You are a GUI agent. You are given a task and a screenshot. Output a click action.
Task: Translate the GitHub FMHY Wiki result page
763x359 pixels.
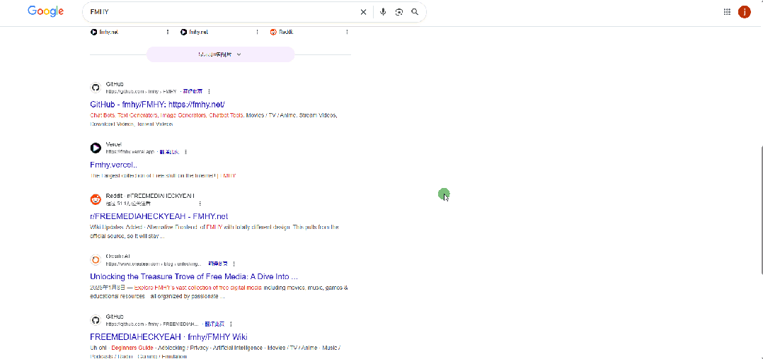214,324
